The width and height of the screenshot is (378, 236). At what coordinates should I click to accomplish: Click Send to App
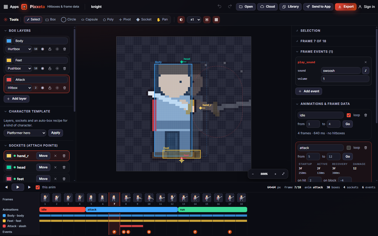click(318, 7)
